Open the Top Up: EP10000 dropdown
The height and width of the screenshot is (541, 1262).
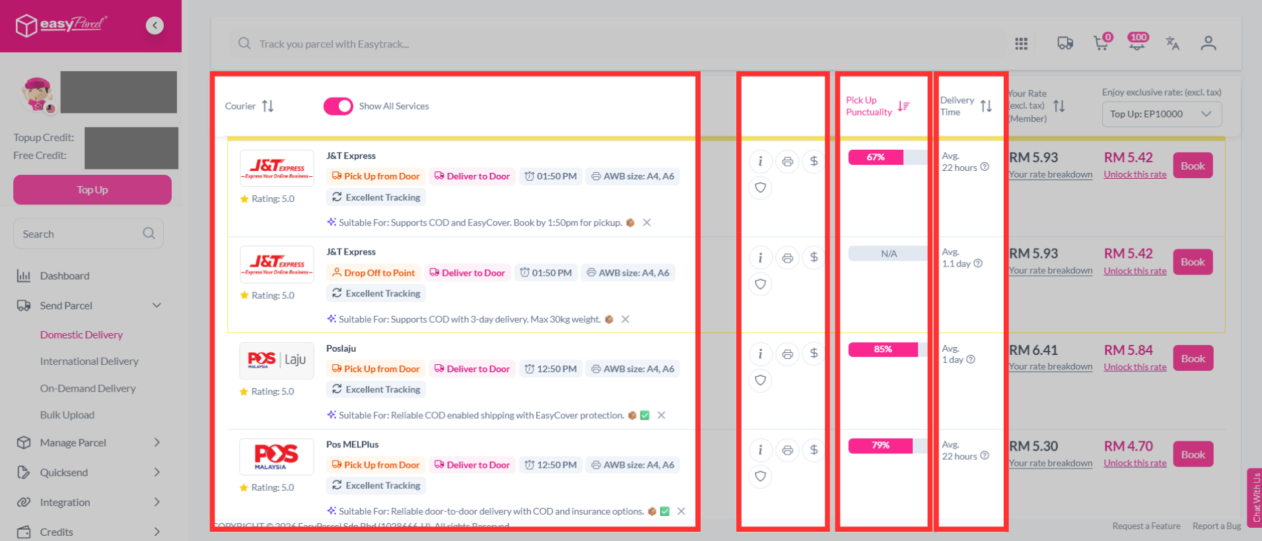1162,114
